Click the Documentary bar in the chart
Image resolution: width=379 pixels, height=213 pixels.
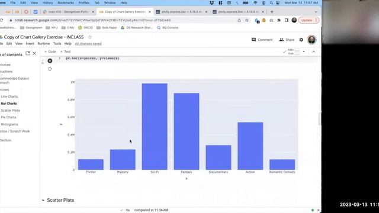[219, 157]
